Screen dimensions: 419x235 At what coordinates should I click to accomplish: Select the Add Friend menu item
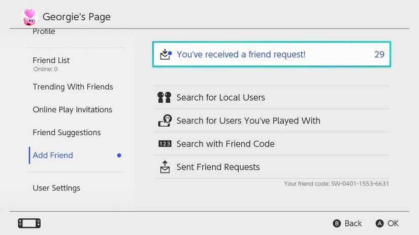coord(53,155)
